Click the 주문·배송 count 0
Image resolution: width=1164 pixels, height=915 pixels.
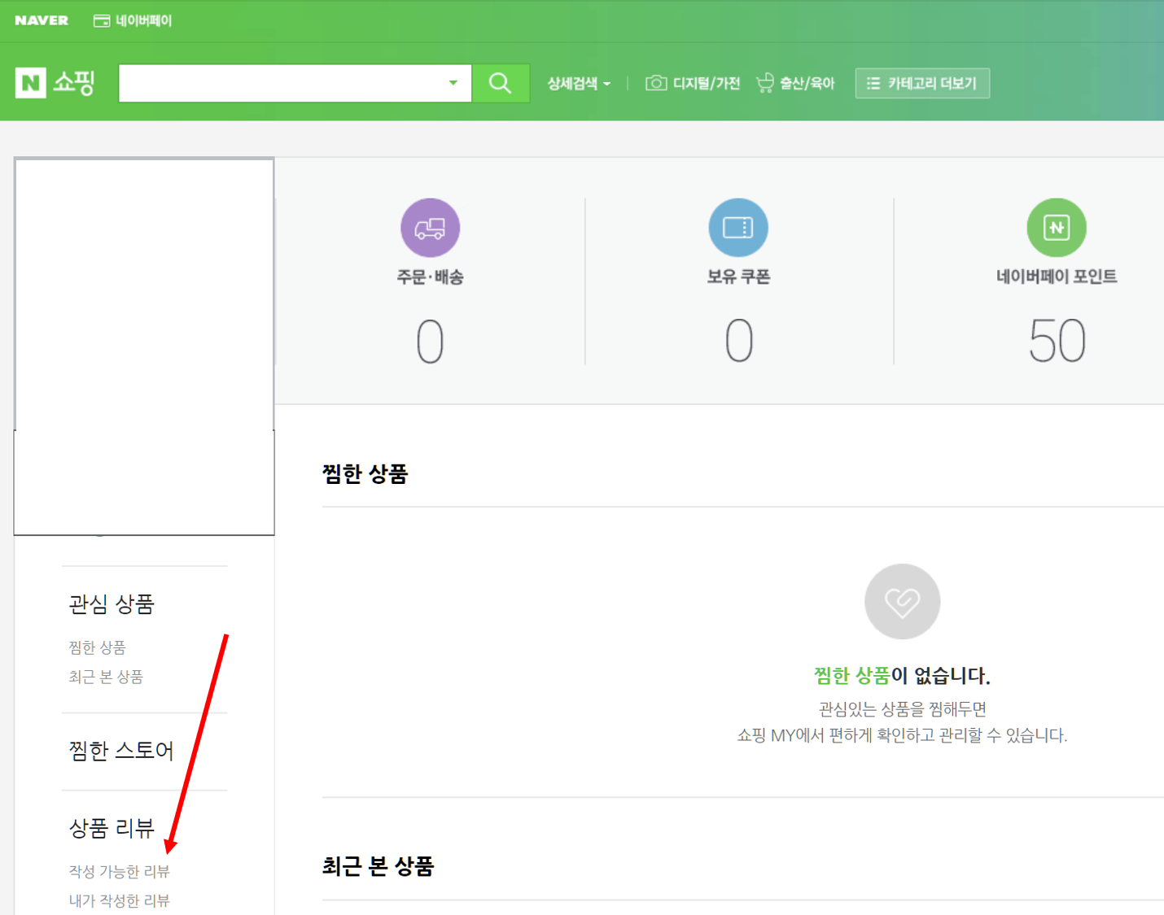431,341
